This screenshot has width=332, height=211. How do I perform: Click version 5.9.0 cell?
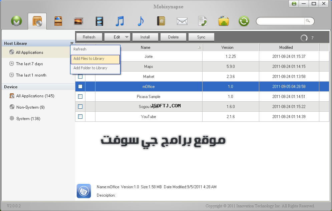pyautogui.click(x=231, y=67)
